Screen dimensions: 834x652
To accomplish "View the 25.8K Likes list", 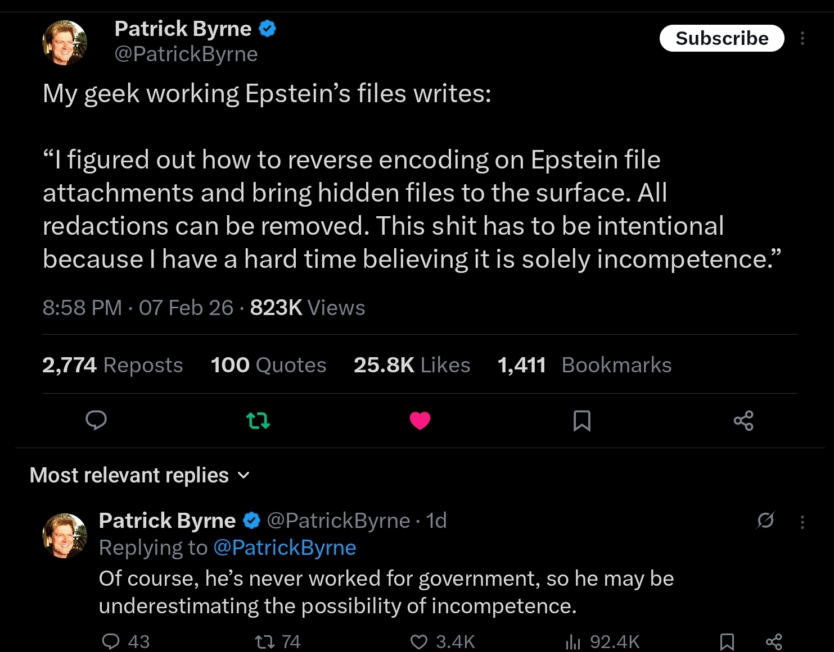I will 412,365.
